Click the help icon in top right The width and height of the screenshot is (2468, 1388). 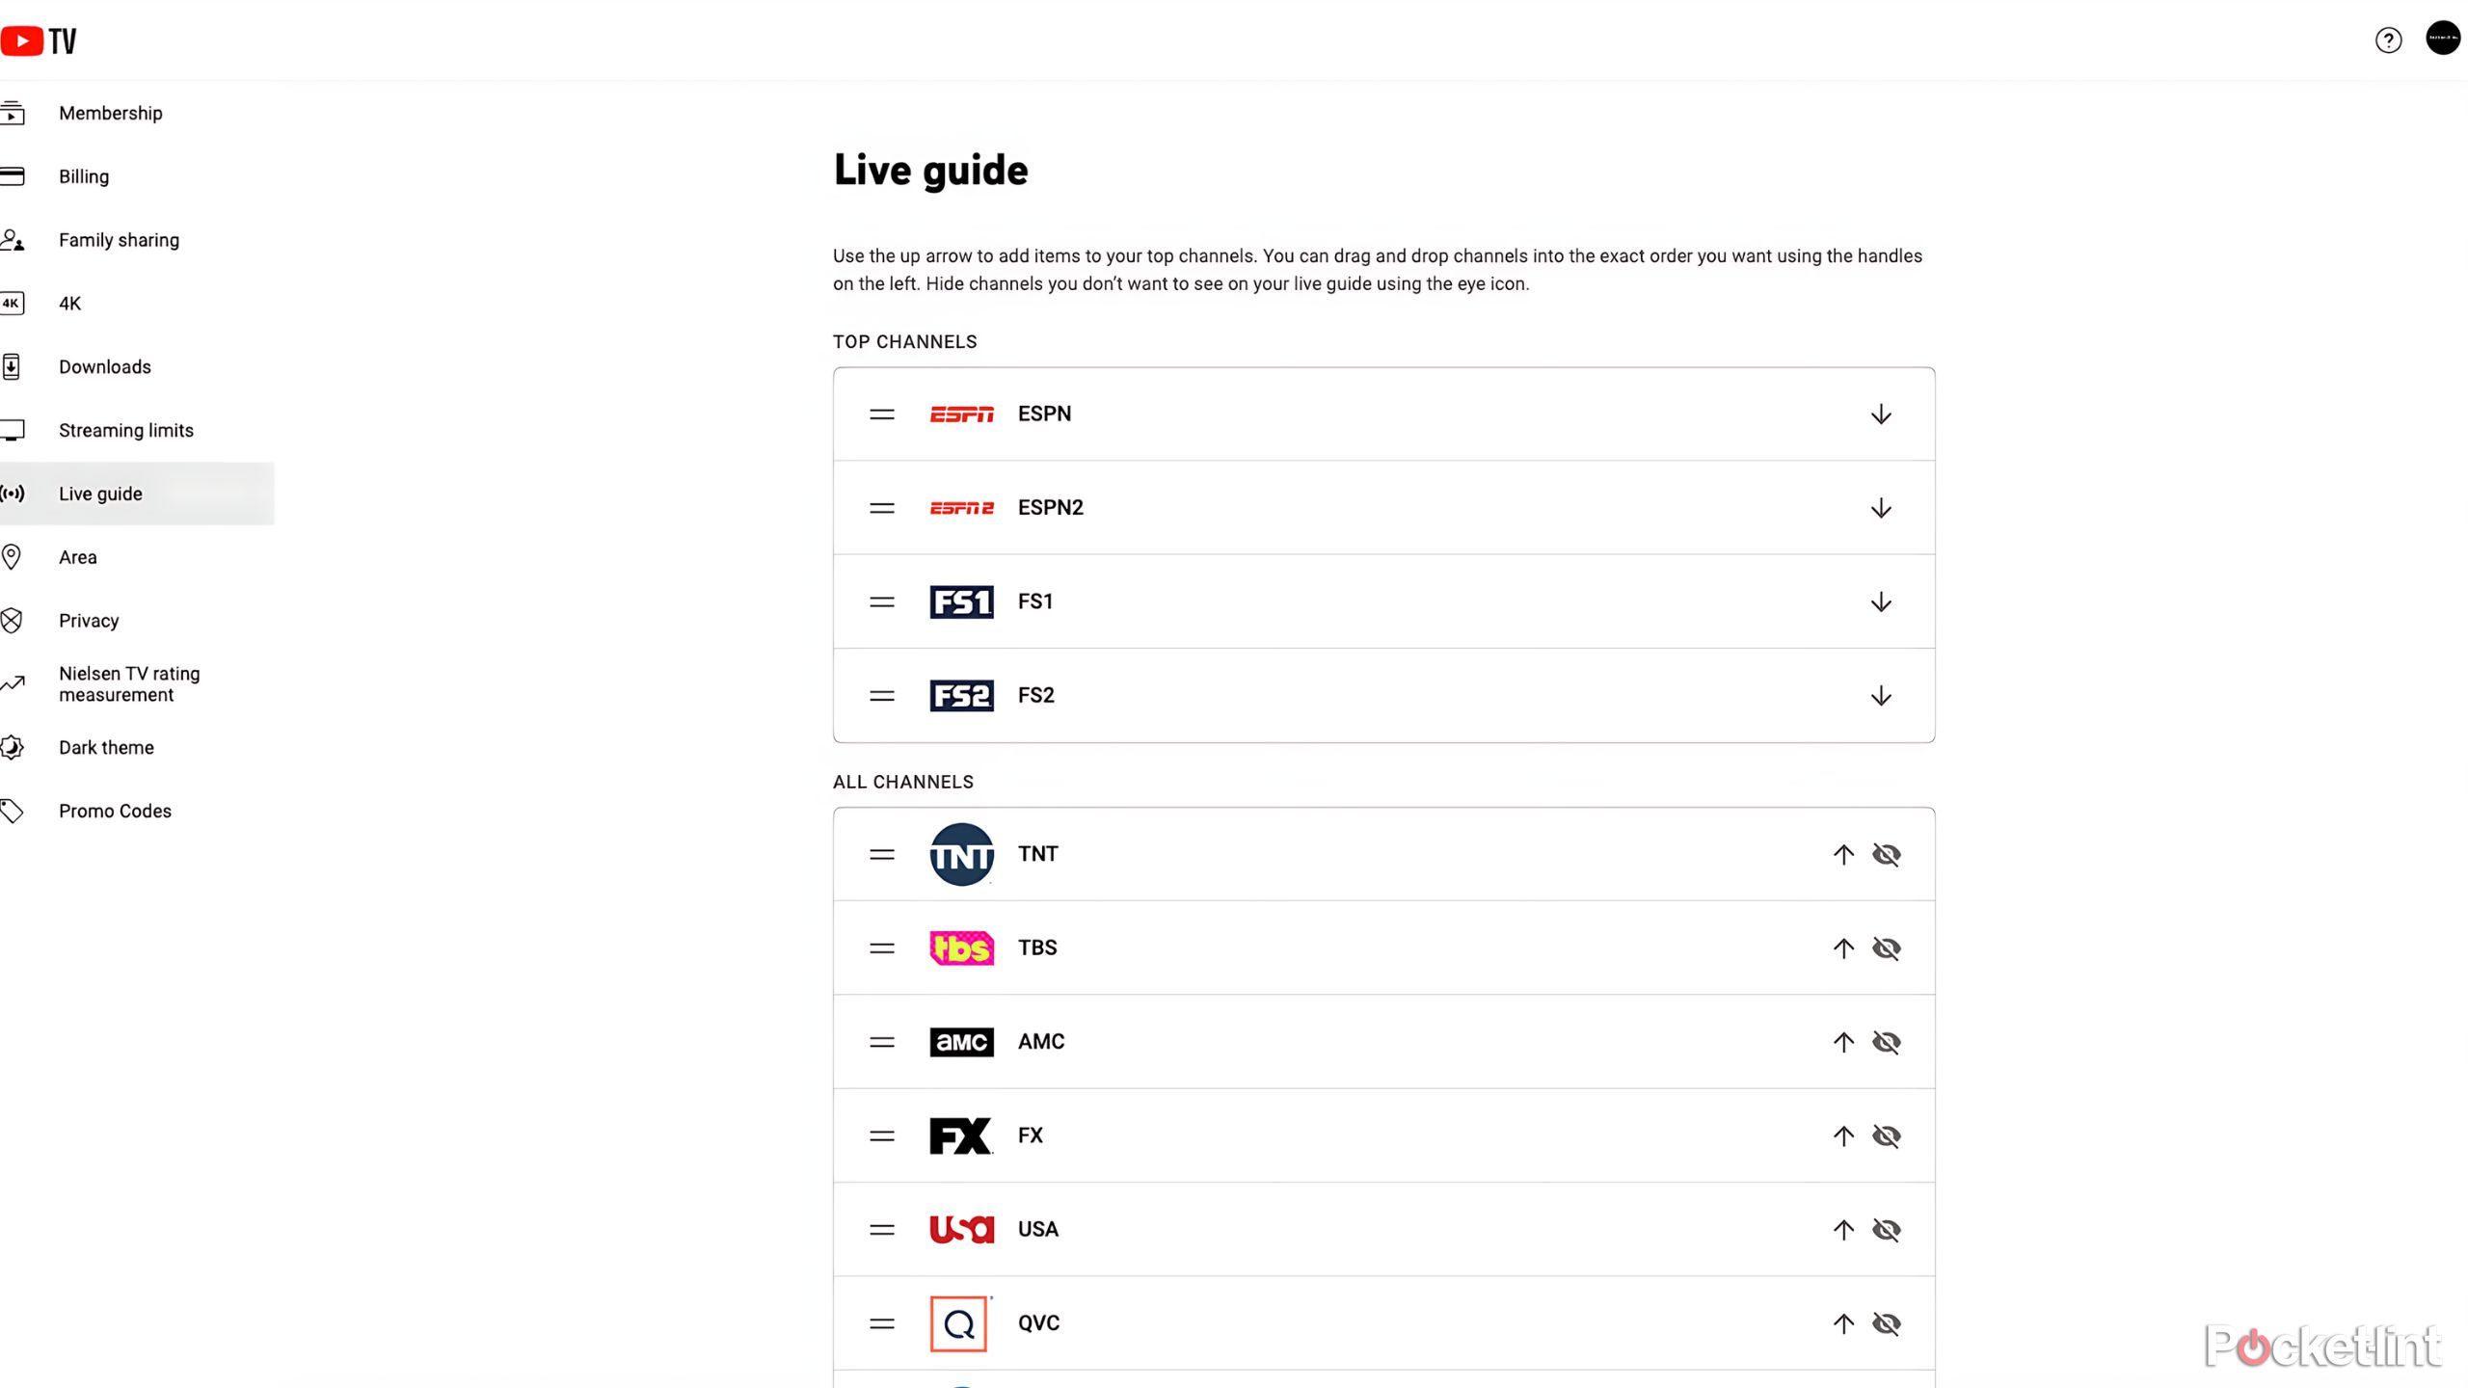[x=2388, y=39]
